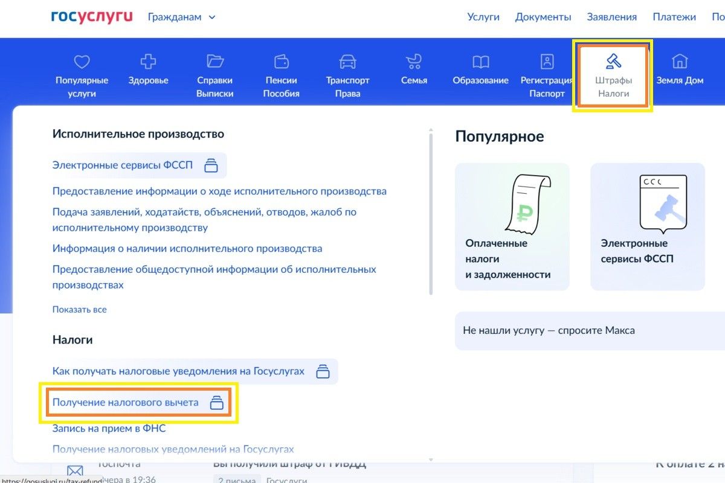The height and width of the screenshot is (483, 725).
Task: Click Показать все under Исполнительное производство
Action: (x=79, y=310)
